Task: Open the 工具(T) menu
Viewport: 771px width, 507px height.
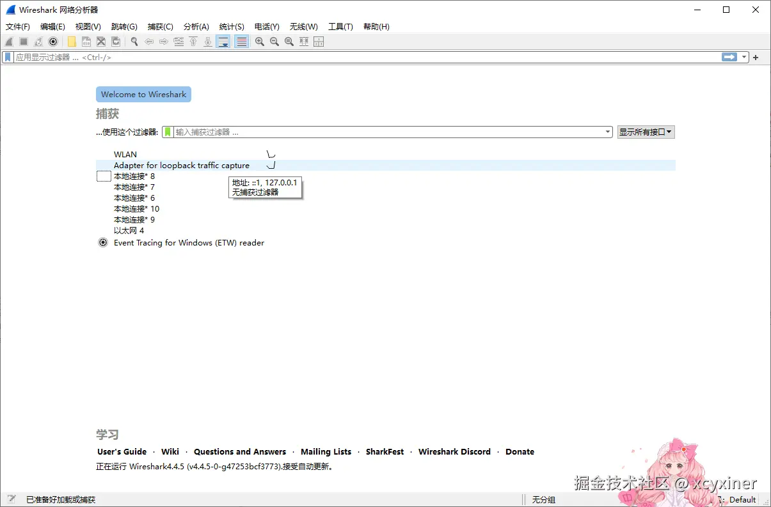Action: tap(340, 27)
